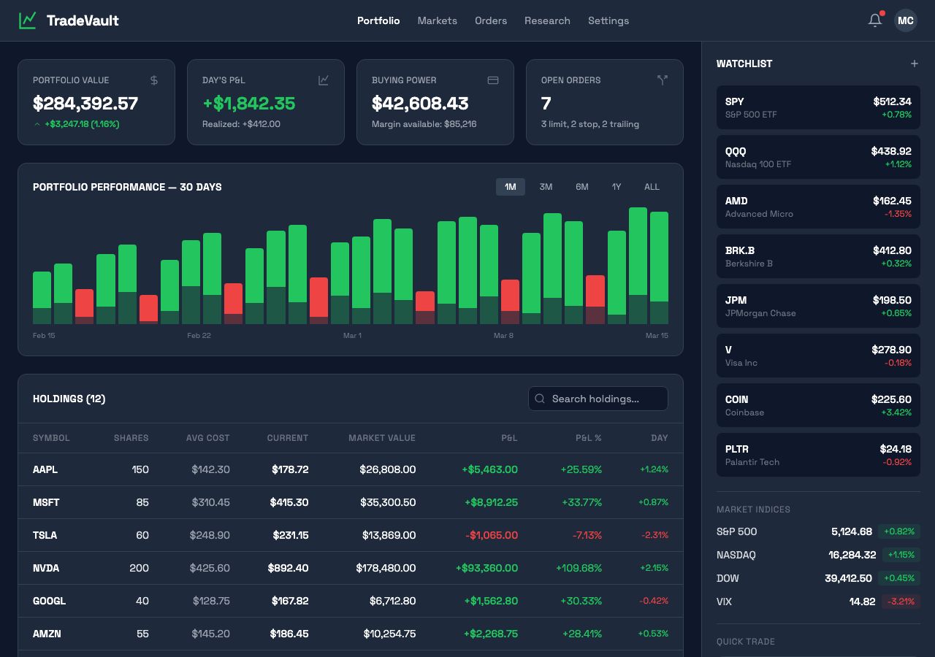Add a symbol with the Watchlist plus icon
935x657 pixels.
914,64
